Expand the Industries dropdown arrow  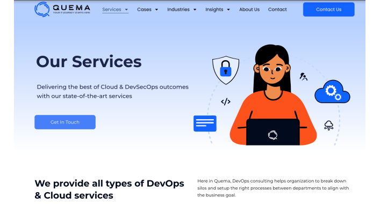pyautogui.click(x=195, y=10)
